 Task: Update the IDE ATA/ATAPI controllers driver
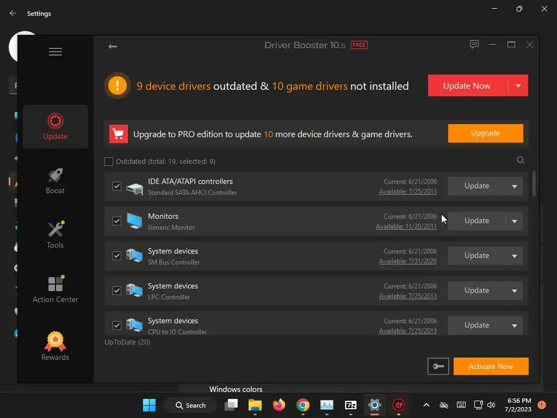coord(476,186)
